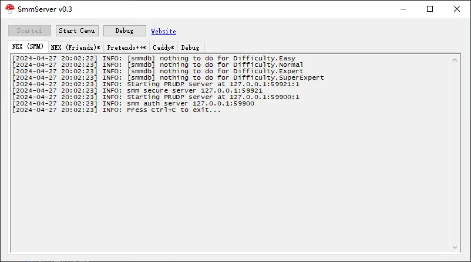This screenshot has width=471, height=262.
Task: Open the Debug button in toolbar
Action: coord(125,30)
